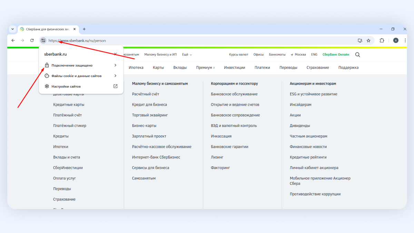Open Расчётный счёт link
Image resolution: width=414 pixels, height=233 pixels.
click(146, 94)
